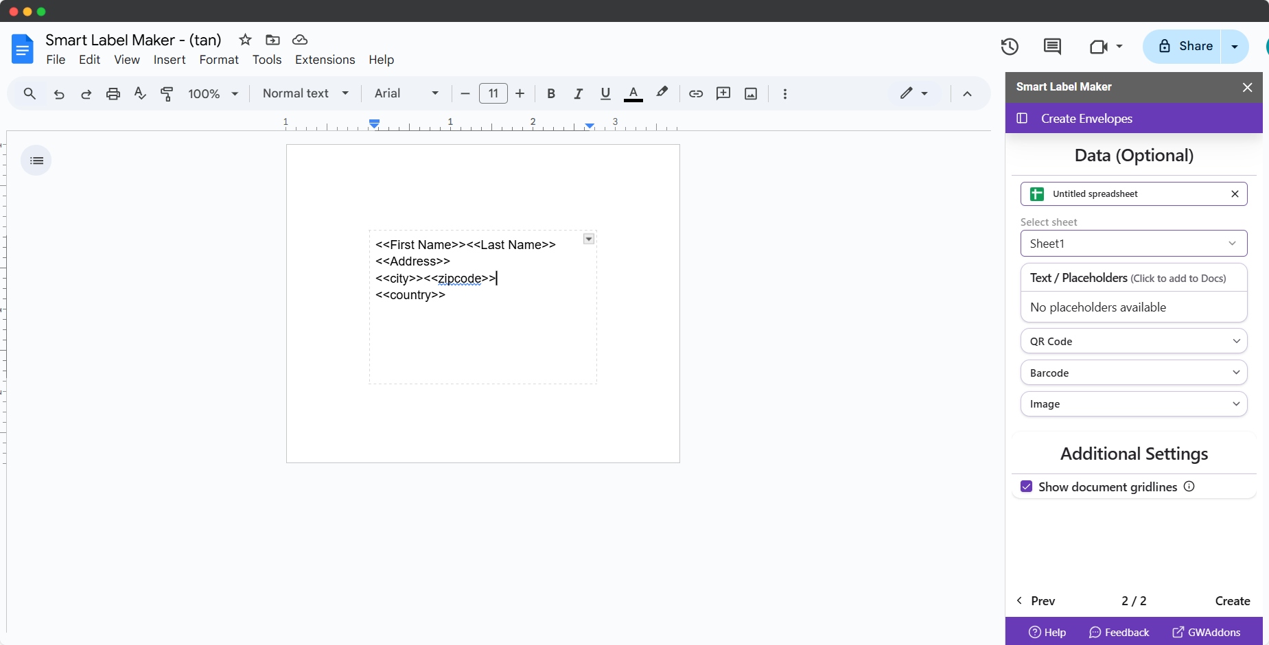Check the cloud document status icon
Viewport: 1269px width, 645px height.
(x=300, y=40)
